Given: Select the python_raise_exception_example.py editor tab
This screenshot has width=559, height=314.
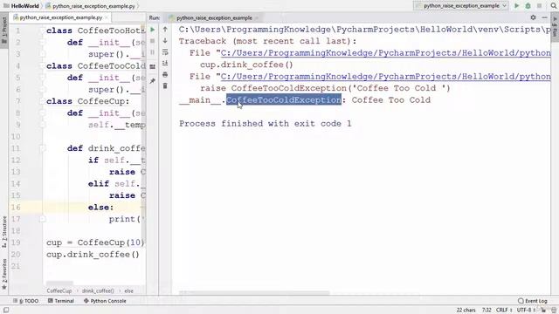Looking at the screenshot, I should pyautogui.click(x=60, y=17).
